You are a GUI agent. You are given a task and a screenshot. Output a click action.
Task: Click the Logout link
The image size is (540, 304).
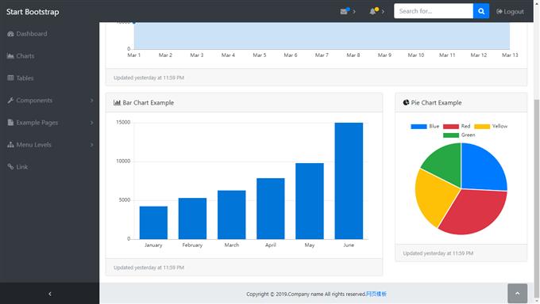[510, 12]
